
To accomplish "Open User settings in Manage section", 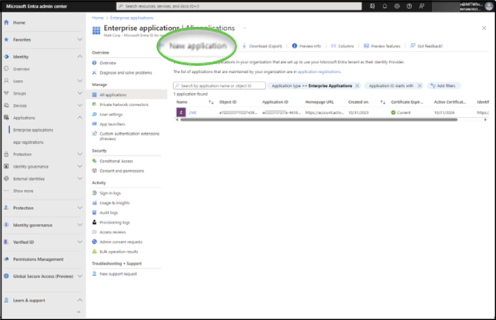I will [x=111, y=115].
